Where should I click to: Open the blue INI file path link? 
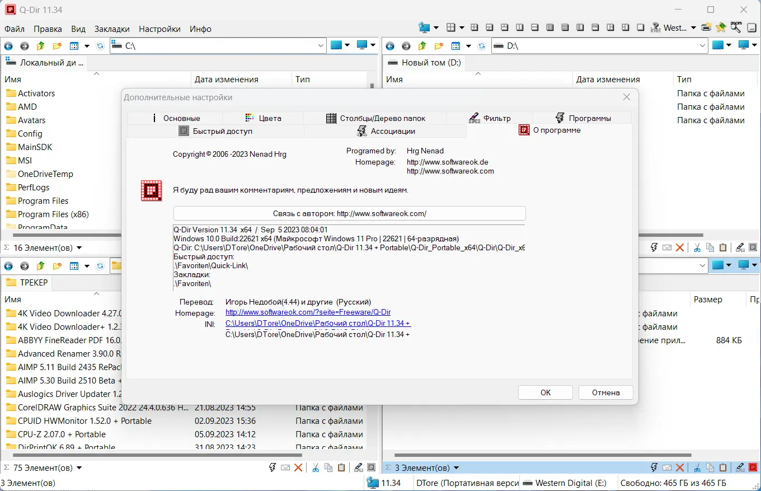tap(318, 324)
